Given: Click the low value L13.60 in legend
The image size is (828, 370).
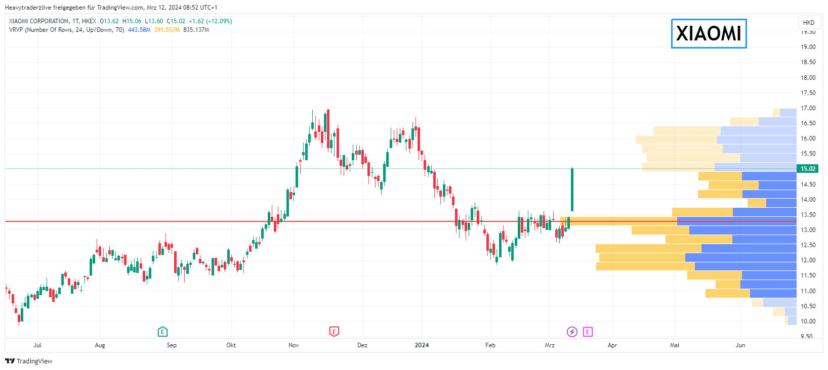Looking at the screenshot, I should [154, 21].
